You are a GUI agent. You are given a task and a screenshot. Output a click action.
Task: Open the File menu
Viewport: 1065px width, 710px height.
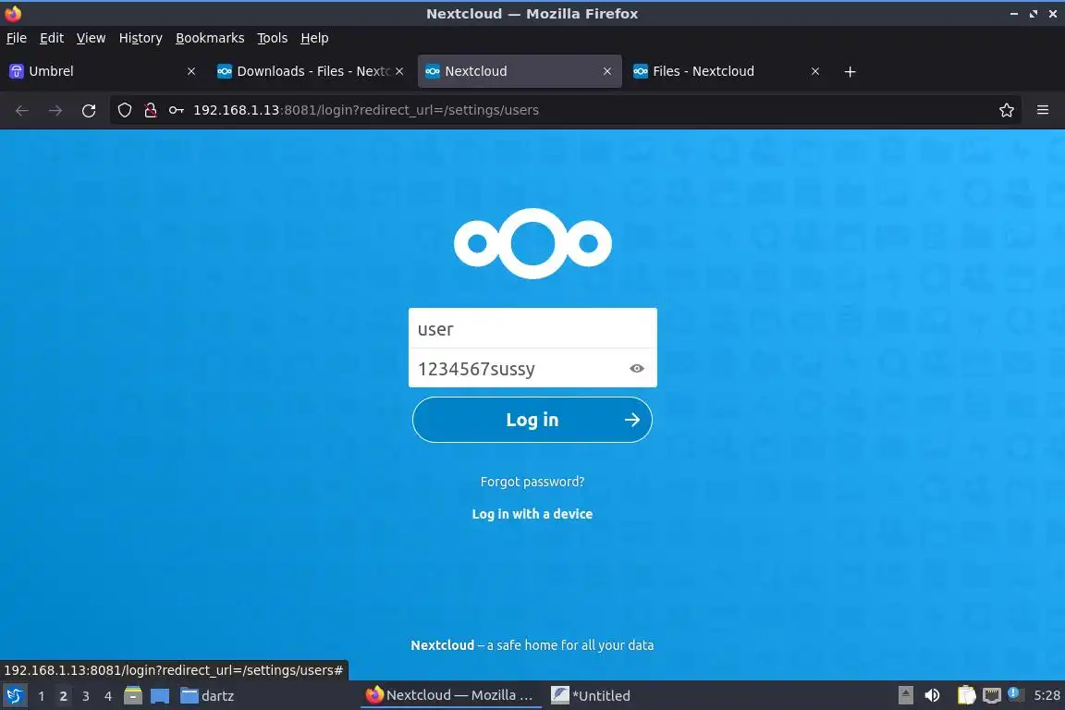[x=17, y=38]
